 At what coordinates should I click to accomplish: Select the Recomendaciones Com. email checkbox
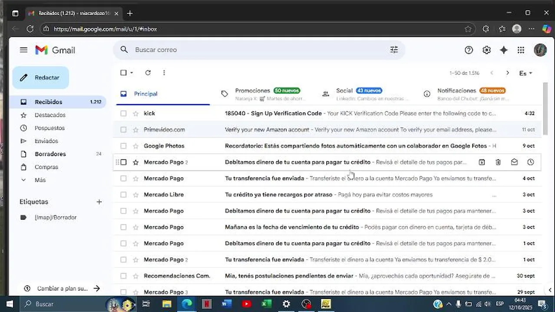pyautogui.click(x=123, y=276)
